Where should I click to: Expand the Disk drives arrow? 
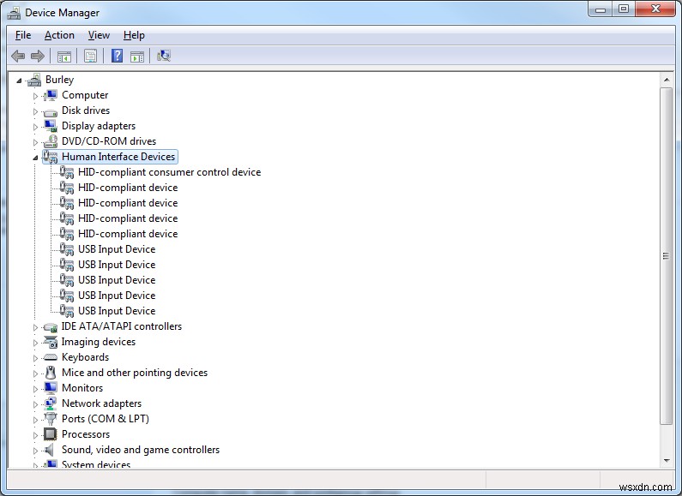(35, 111)
